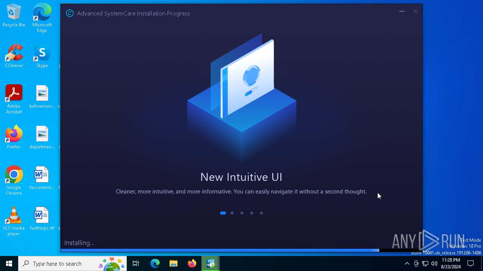This screenshot has width=483, height=271.
Task: Go to the second slide indicator dot
Action: tap(232, 213)
